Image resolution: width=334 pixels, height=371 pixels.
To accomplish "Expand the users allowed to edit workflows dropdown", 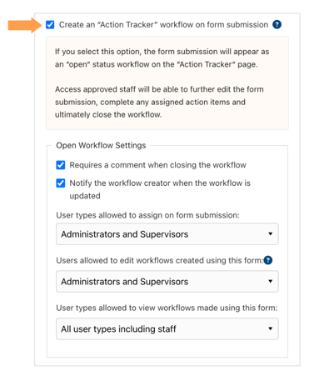I will (x=167, y=281).
